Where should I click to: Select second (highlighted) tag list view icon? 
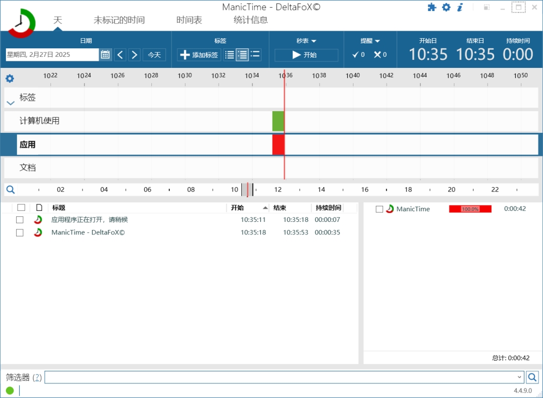(x=242, y=55)
